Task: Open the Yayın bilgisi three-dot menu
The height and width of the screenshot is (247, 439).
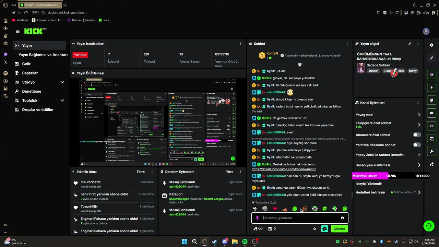Action: [418, 44]
